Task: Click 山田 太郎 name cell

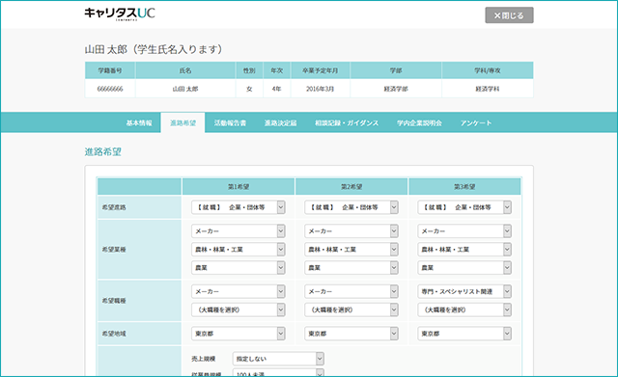Action: pyautogui.click(x=185, y=89)
